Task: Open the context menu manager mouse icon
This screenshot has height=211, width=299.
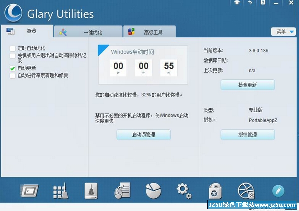Action: (122, 191)
